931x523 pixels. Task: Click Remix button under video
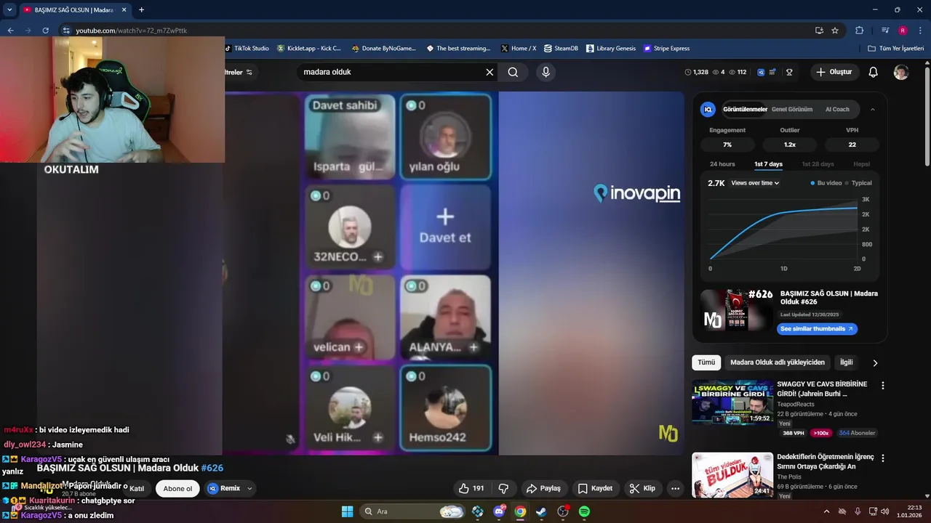pos(223,488)
